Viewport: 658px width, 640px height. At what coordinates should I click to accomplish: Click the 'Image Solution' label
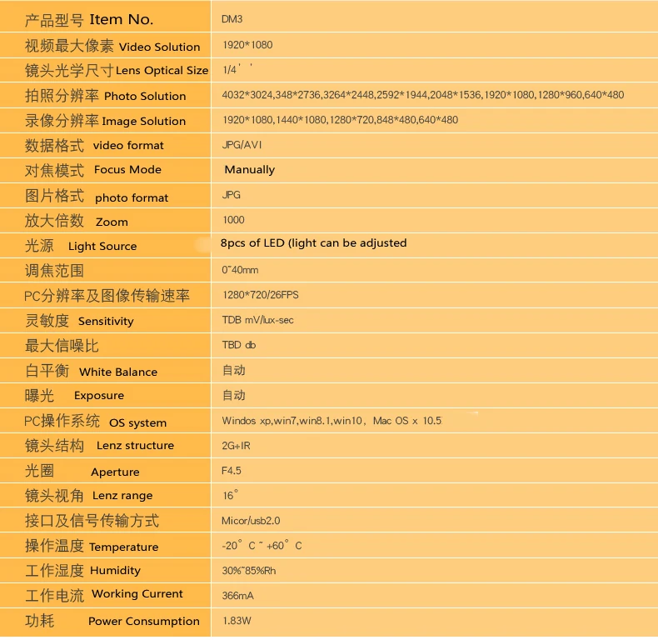(143, 122)
